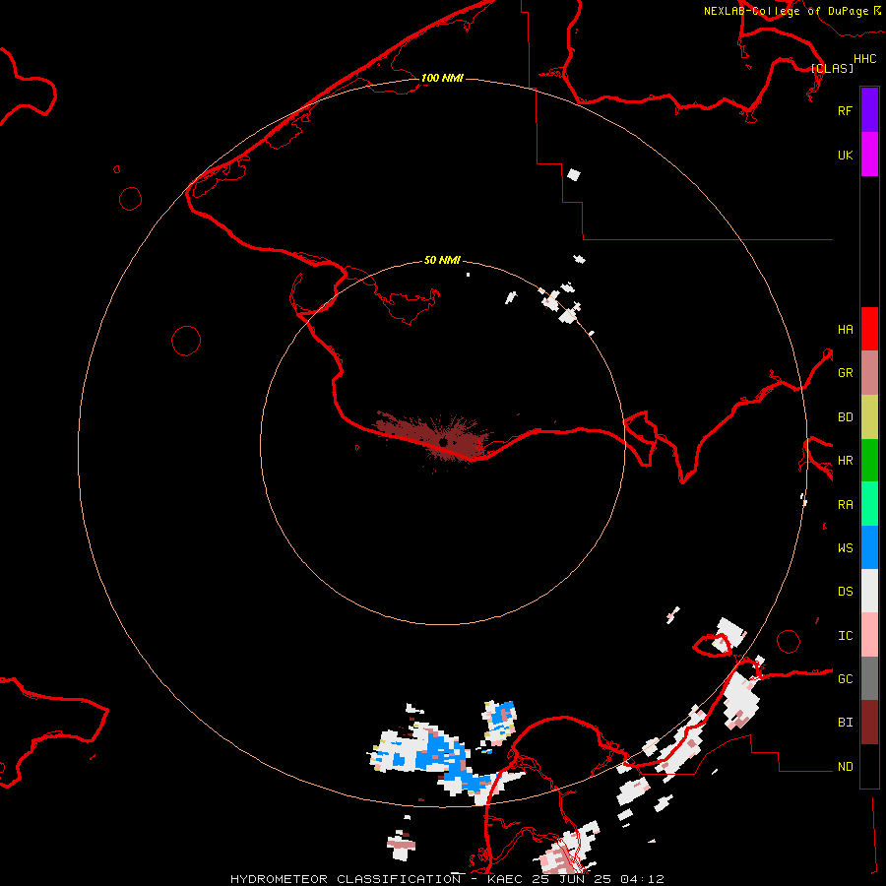The height and width of the screenshot is (886, 886).
Task: Click the DS legend label
Action: (x=845, y=592)
